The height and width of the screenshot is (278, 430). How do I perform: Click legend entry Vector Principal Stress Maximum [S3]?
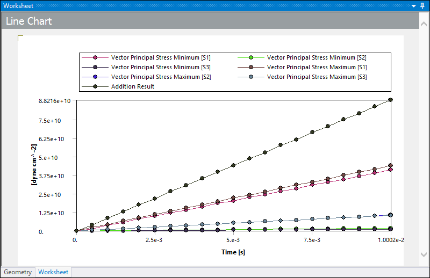pos(302,77)
